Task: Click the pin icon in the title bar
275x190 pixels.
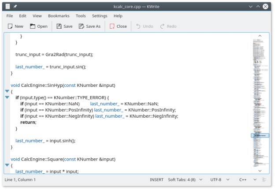Action: pyautogui.click(x=15, y=7)
